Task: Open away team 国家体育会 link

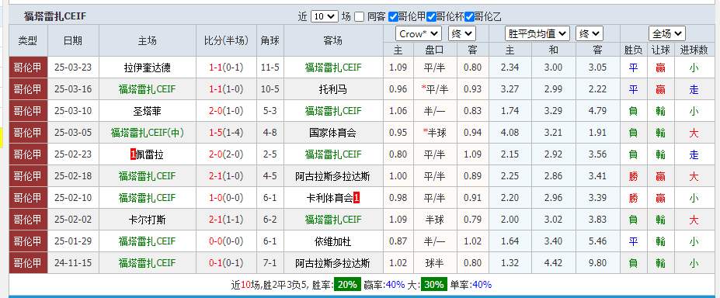Action: pos(333,133)
